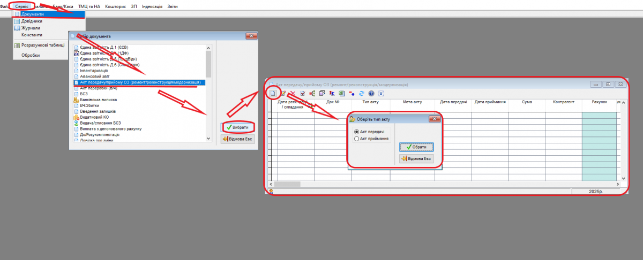Open the Сервіс menu
The width and height of the screenshot is (643, 260).
22,6
